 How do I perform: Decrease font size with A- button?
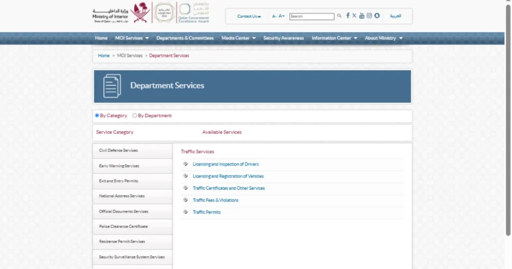274,16
